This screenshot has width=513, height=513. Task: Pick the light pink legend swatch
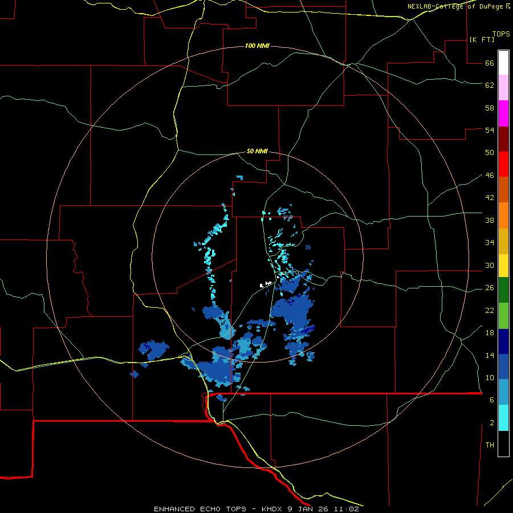503,87
